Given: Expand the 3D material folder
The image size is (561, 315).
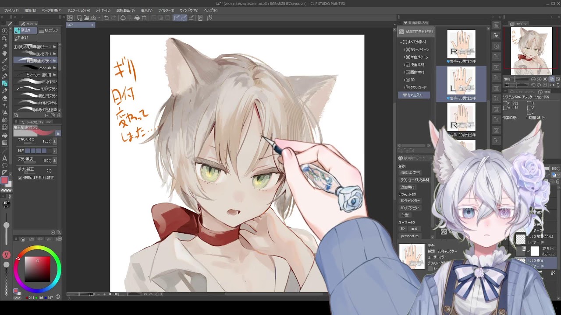Looking at the screenshot, I should (x=405, y=80).
